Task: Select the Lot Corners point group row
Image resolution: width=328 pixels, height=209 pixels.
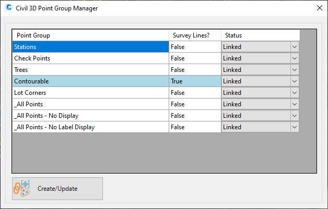Action: (90, 93)
